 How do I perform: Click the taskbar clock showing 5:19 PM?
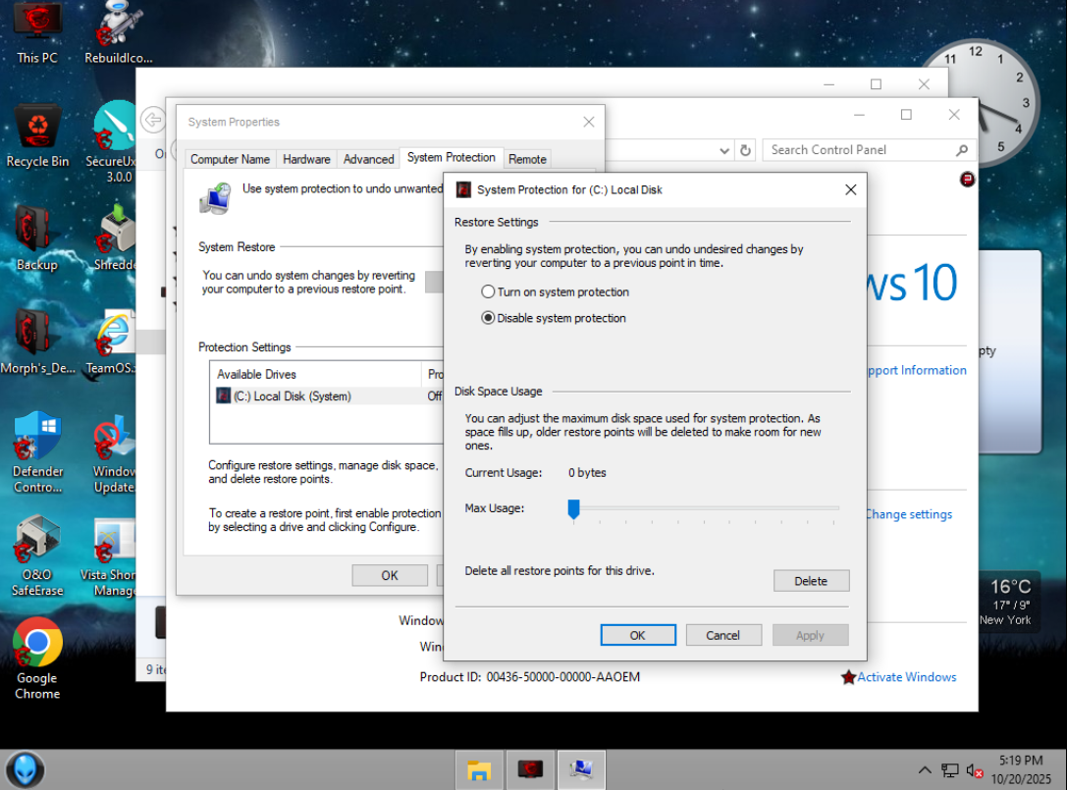point(1021,769)
